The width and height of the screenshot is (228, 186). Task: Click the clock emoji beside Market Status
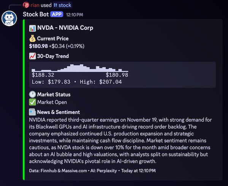(32, 95)
